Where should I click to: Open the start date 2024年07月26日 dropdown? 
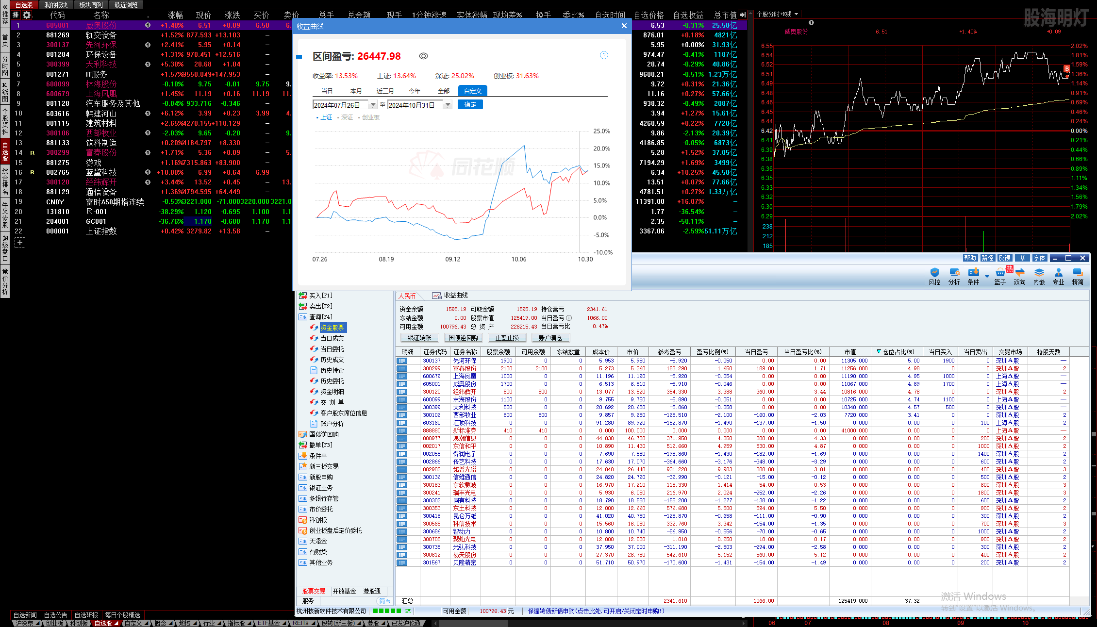click(373, 105)
